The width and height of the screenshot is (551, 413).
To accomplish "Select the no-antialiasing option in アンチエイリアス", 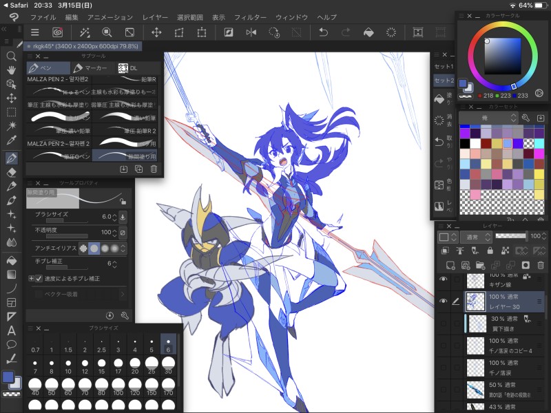I will click(83, 248).
